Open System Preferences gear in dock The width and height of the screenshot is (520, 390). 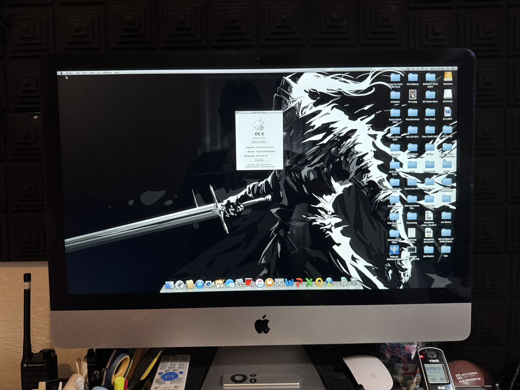coord(279,283)
